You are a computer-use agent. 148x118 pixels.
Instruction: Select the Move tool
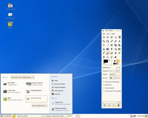click(104, 45)
